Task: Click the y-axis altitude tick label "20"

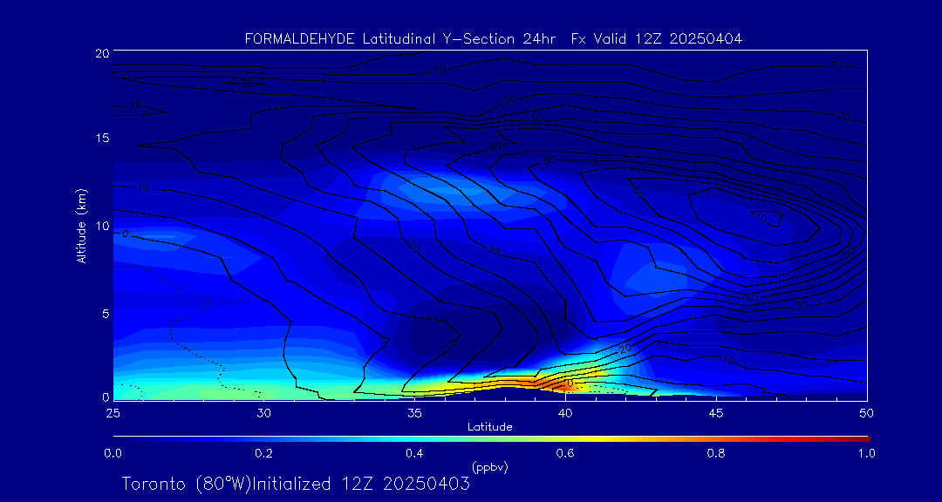Action: tap(101, 52)
